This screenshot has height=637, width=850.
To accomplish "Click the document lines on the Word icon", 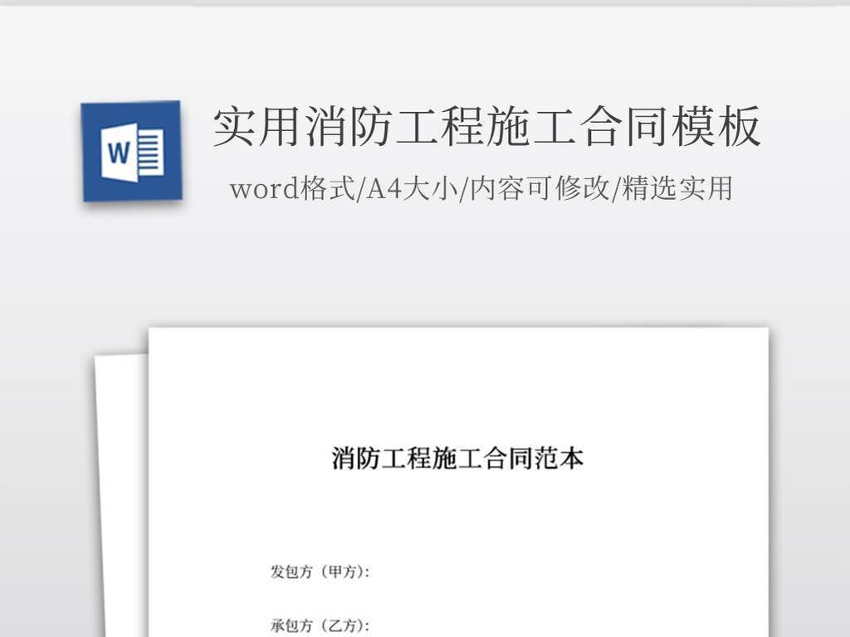I will click(149, 153).
